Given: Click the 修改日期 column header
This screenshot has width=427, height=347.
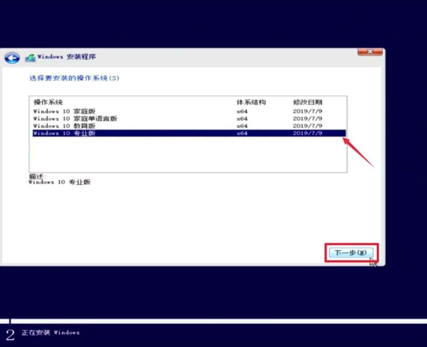Looking at the screenshot, I should tap(308, 102).
